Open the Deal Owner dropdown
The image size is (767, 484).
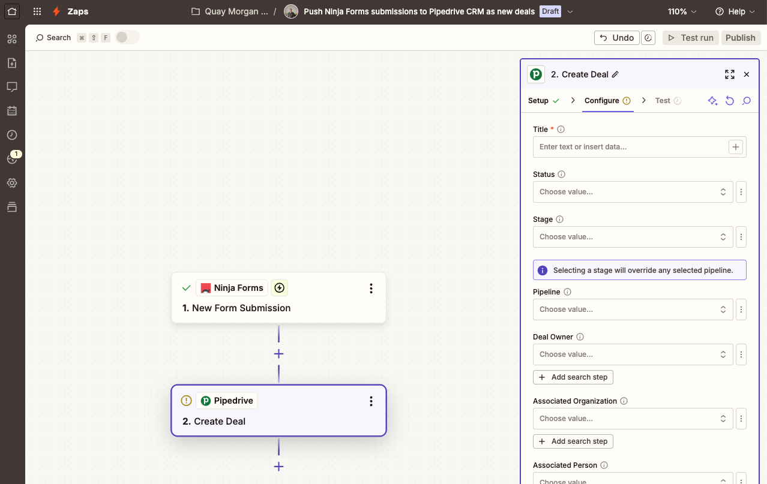(633, 354)
